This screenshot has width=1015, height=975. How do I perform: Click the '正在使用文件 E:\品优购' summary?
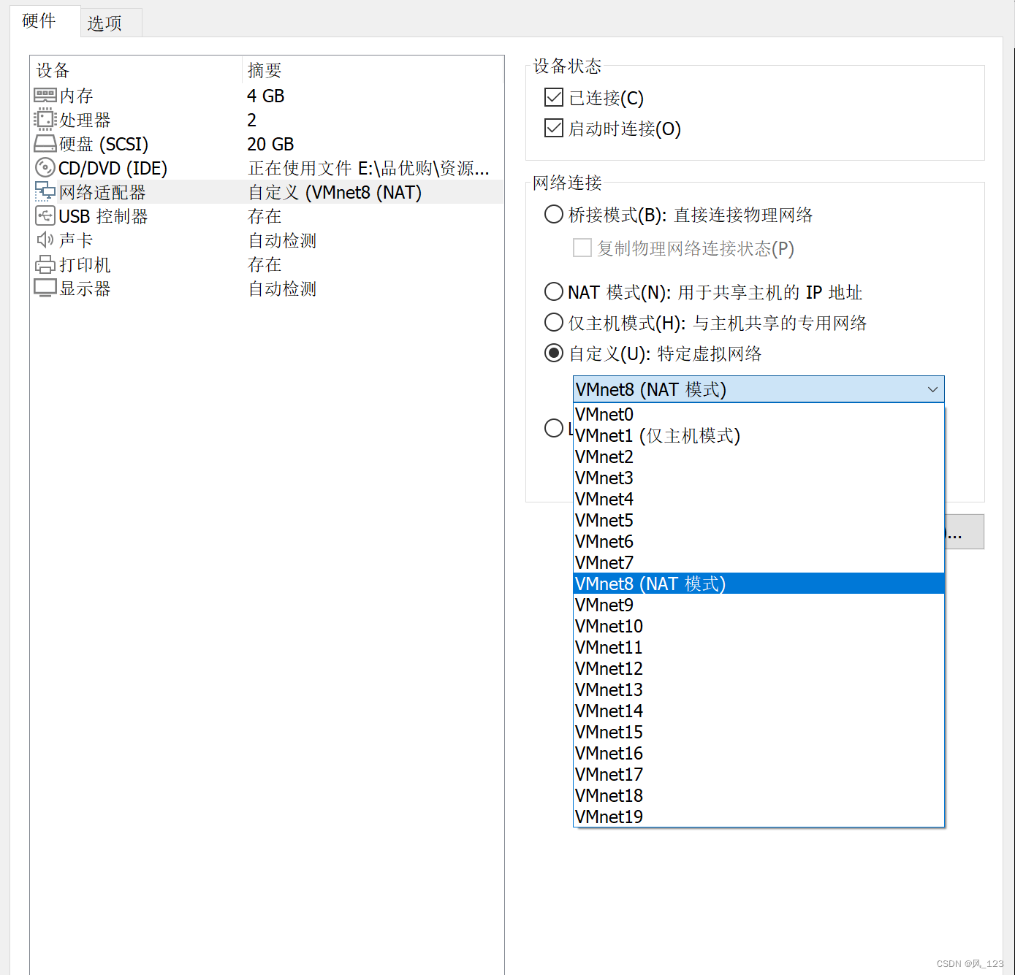click(x=369, y=168)
